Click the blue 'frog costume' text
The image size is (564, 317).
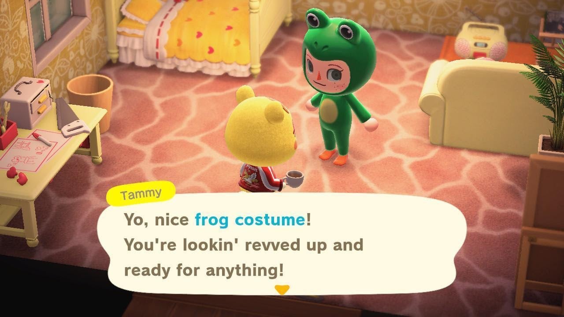point(250,219)
